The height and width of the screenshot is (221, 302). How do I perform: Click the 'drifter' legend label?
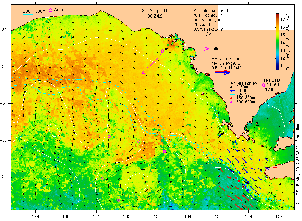coord(216,49)
